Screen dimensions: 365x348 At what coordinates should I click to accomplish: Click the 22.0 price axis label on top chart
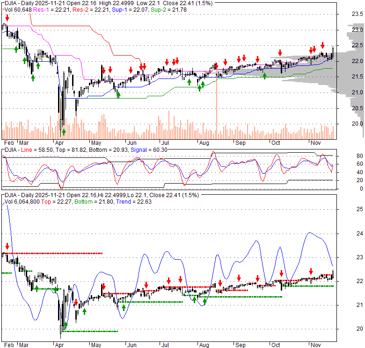coord(358,61)
